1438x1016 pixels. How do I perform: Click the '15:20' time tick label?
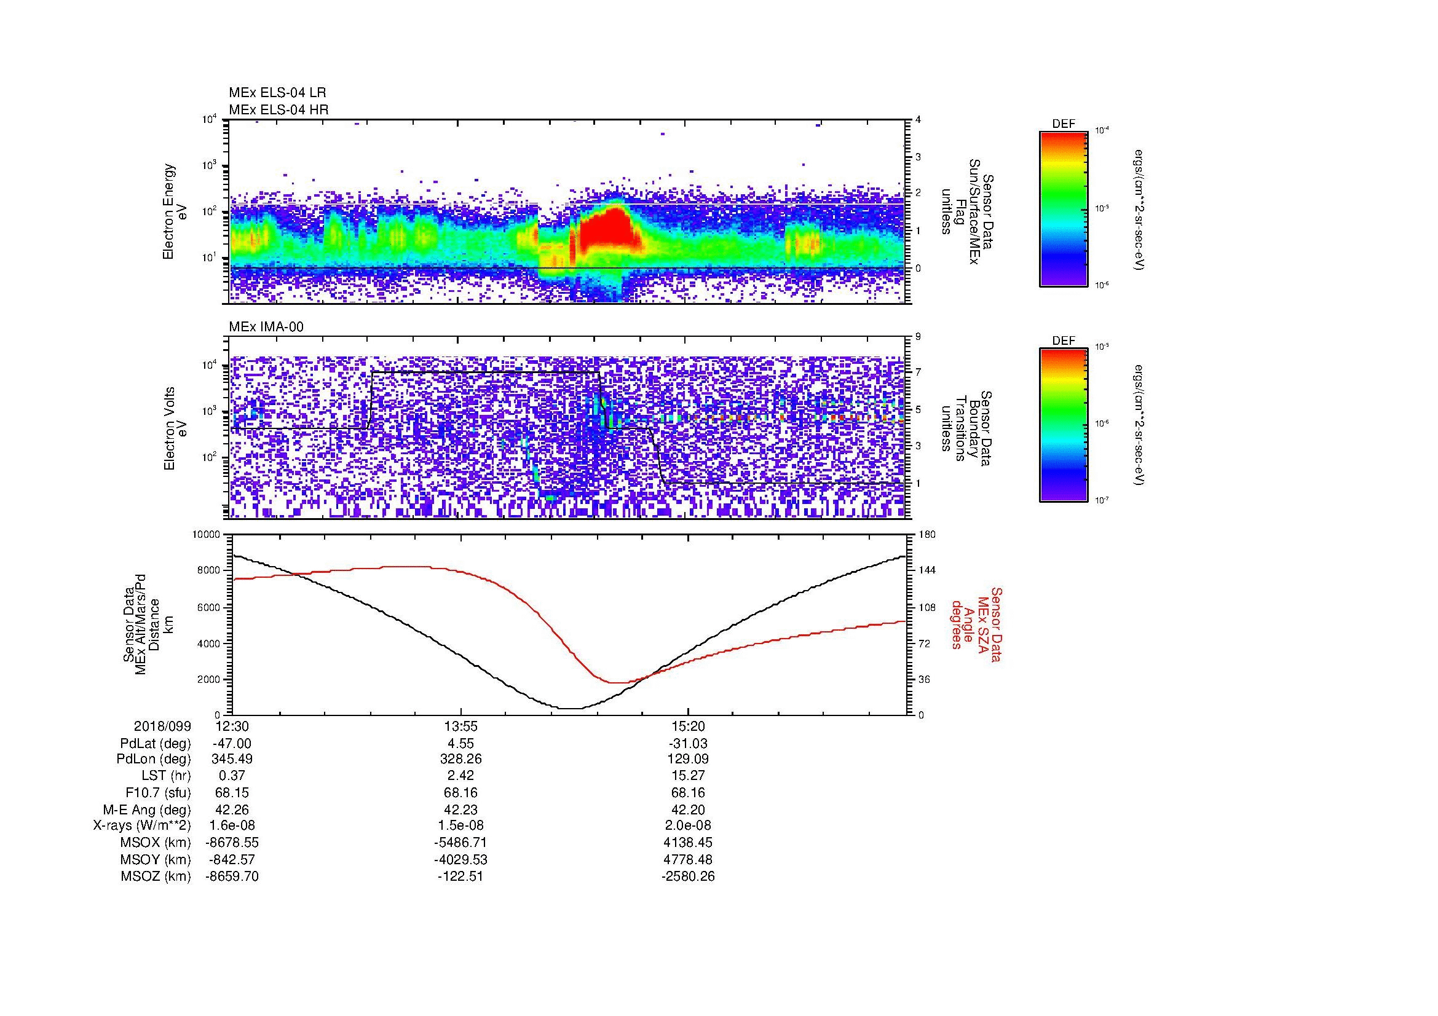point(688,726)
